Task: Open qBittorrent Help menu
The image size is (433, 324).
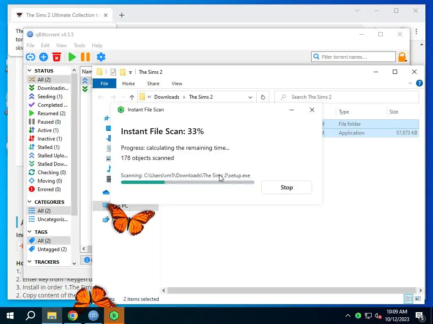Action: click(x=97, y=46)
